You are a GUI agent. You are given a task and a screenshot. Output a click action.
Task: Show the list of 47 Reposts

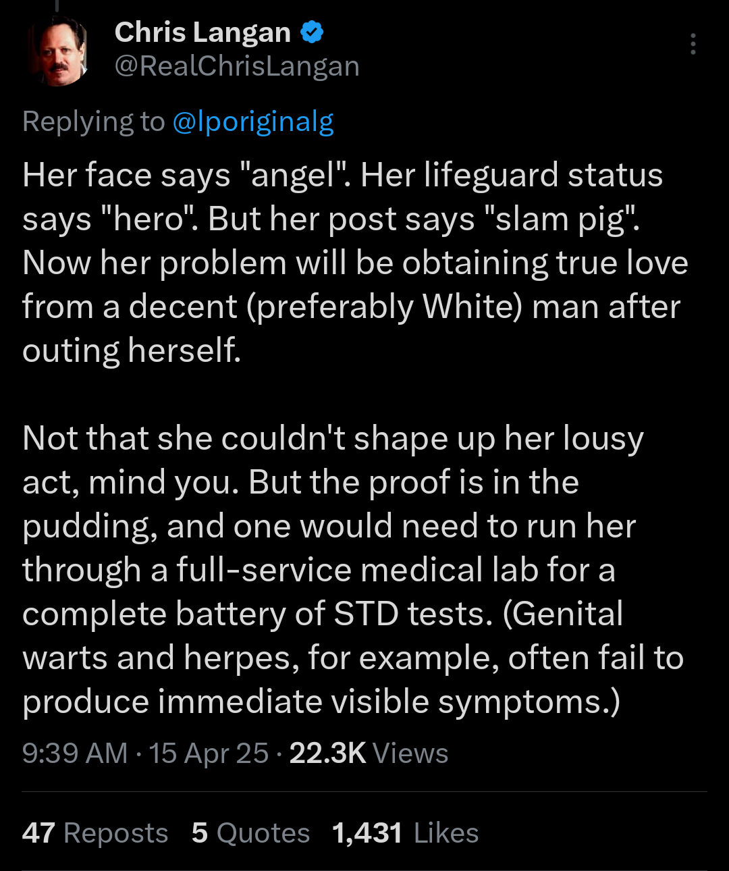point(95,833)
